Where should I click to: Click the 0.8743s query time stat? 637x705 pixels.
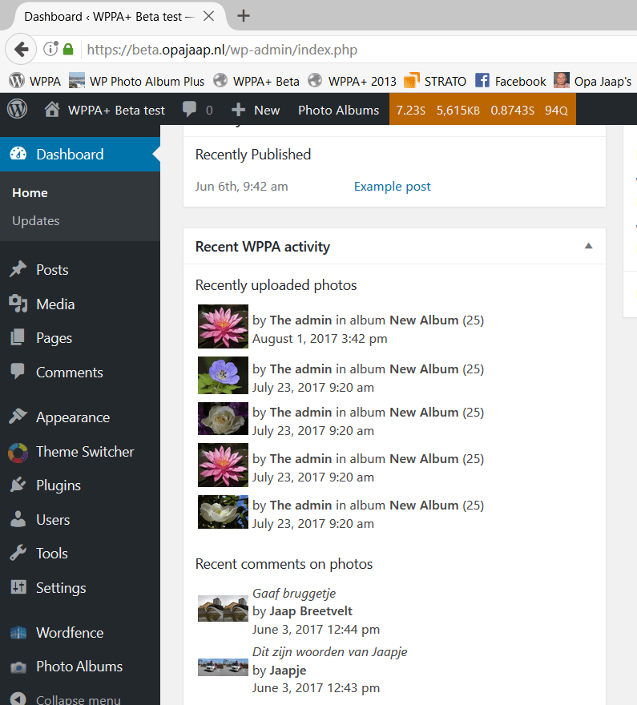point(513,111)
